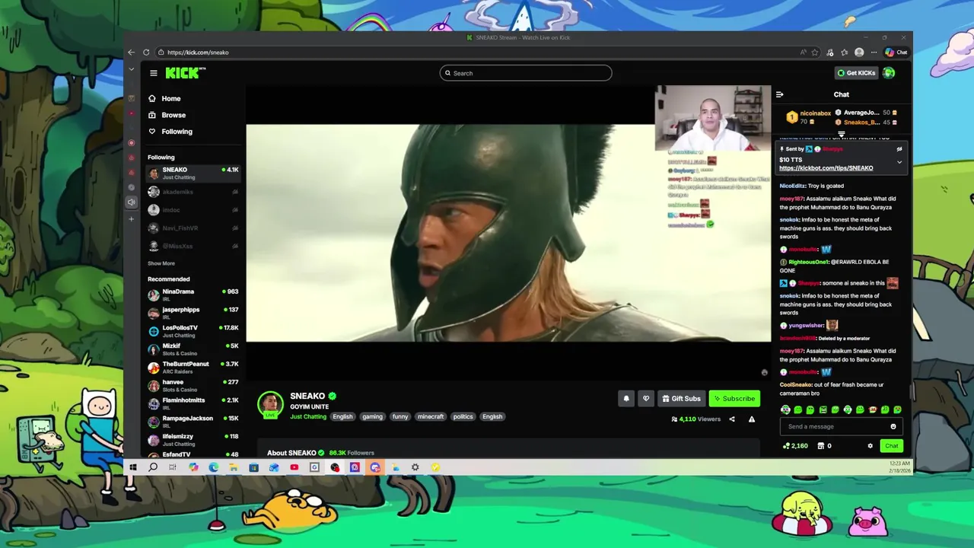Click the browser address bar URL

[198, 53]
